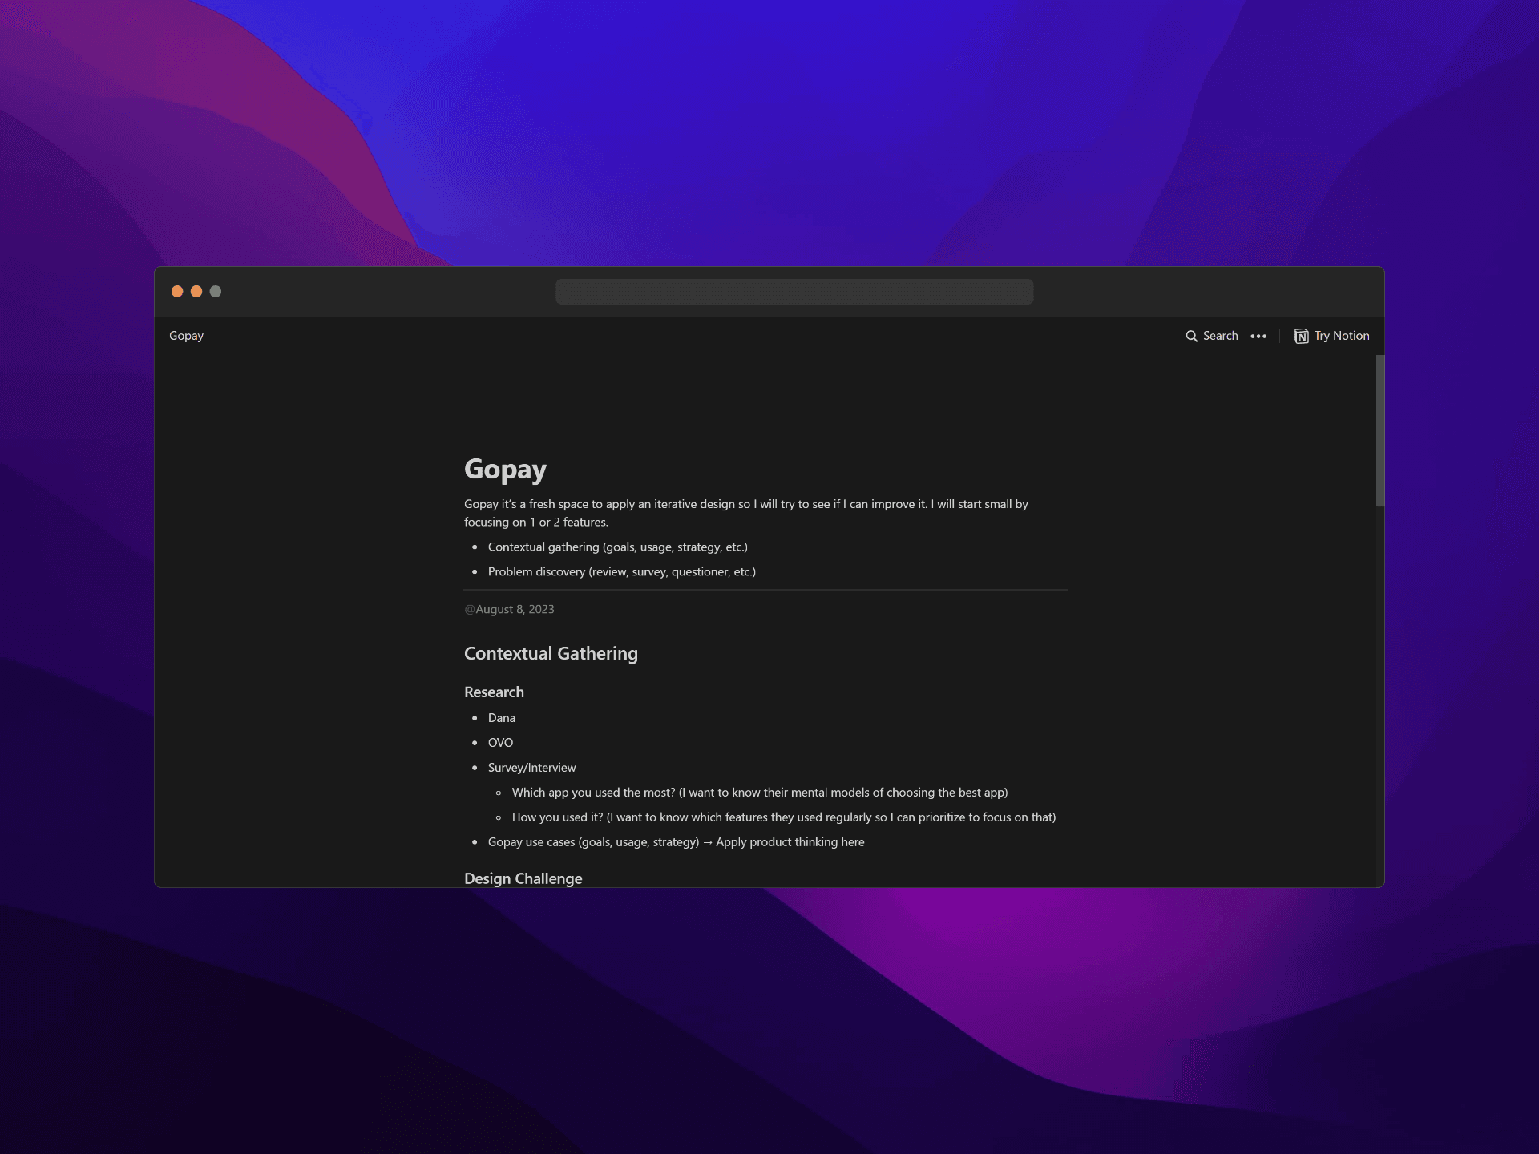The image size is (1539, 1154).
Task: Click the 'How you used it?' line
Action: (784, 817)
